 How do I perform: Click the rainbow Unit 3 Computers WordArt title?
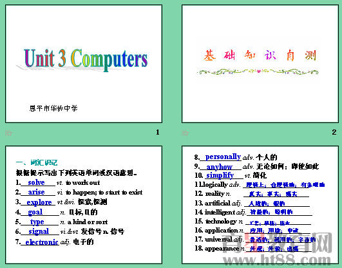tap(86, 59)
